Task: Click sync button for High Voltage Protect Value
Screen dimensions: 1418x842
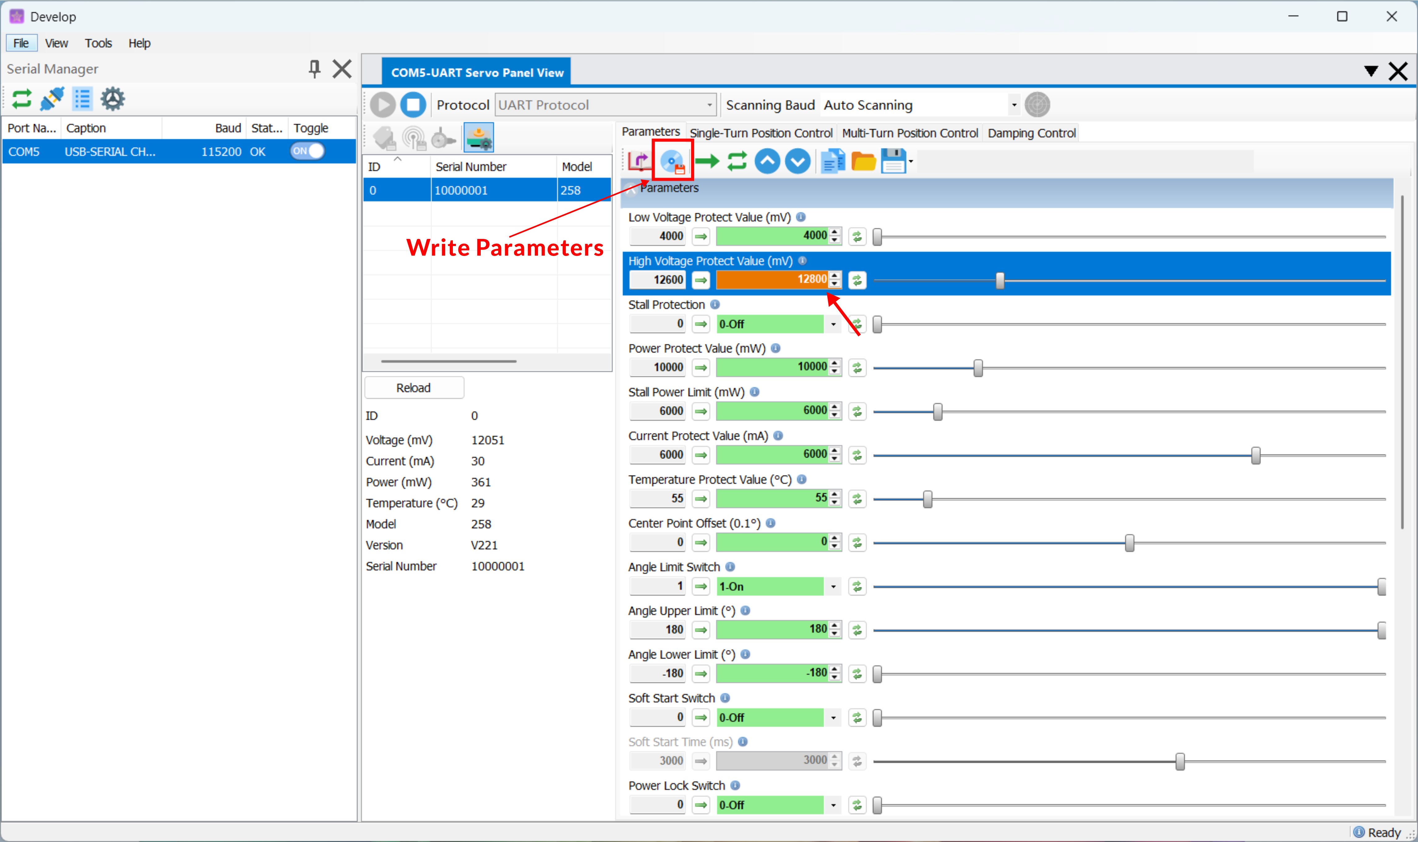Action: click(x=857, y=280)
